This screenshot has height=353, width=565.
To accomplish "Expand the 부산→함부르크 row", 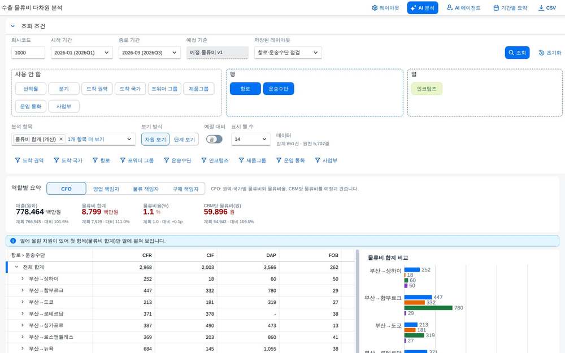I will click(23, 290).
